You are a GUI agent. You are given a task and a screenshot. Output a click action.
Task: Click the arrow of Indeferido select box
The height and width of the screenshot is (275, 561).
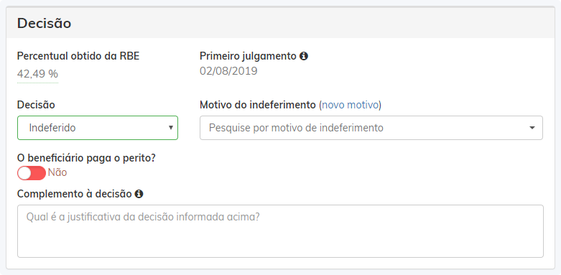point(171,128)
